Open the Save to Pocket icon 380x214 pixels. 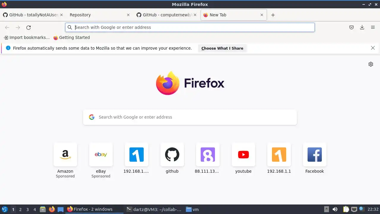point(351,27)
